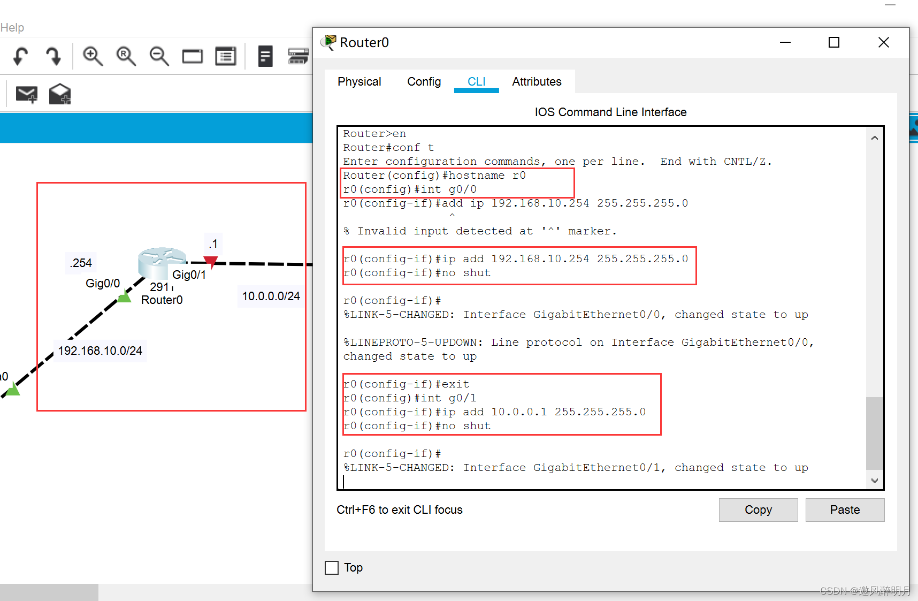Click the Undo arrow in the toolbar
The image size is (918, 601).
pyautogui.click(x=20, y=56)
